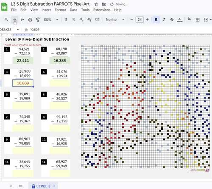Print the spreadsheet

(30, 20)
